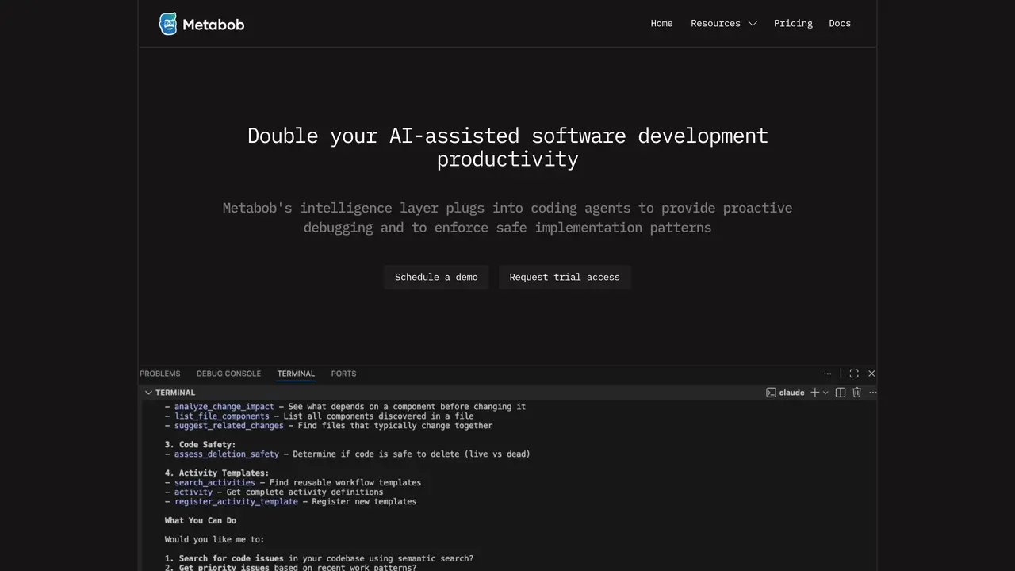Click Request trial access button
Screen dimensions: 1015x571
tap(565, 277)
